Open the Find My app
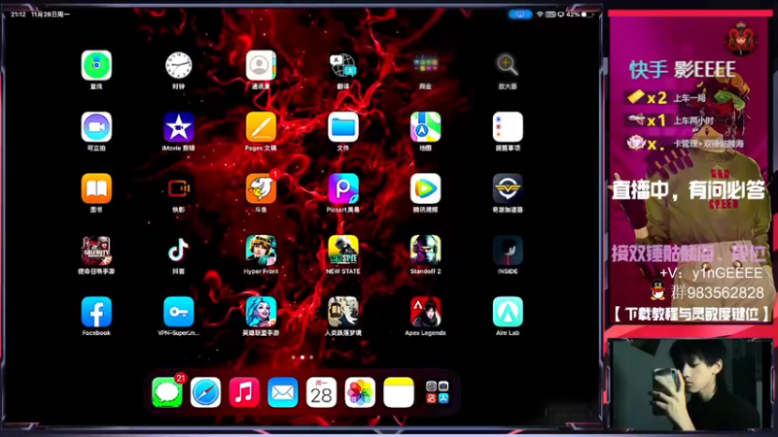Viewport: 778px width, 437px height. (96, 65)
